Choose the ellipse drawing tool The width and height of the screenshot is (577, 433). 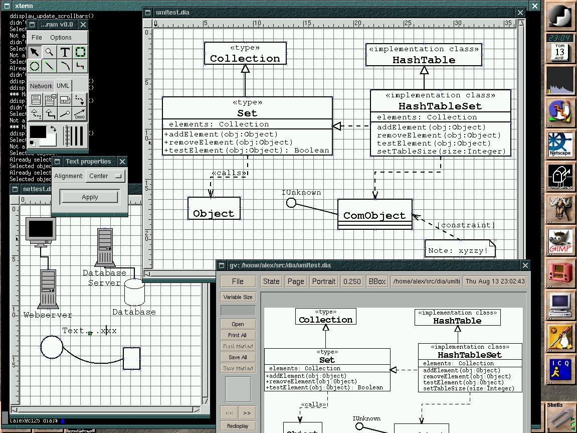pos(35,66)
